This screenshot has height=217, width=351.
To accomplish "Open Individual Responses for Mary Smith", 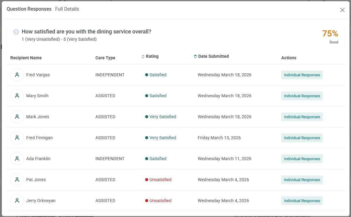I will click(x=302, y=96).
